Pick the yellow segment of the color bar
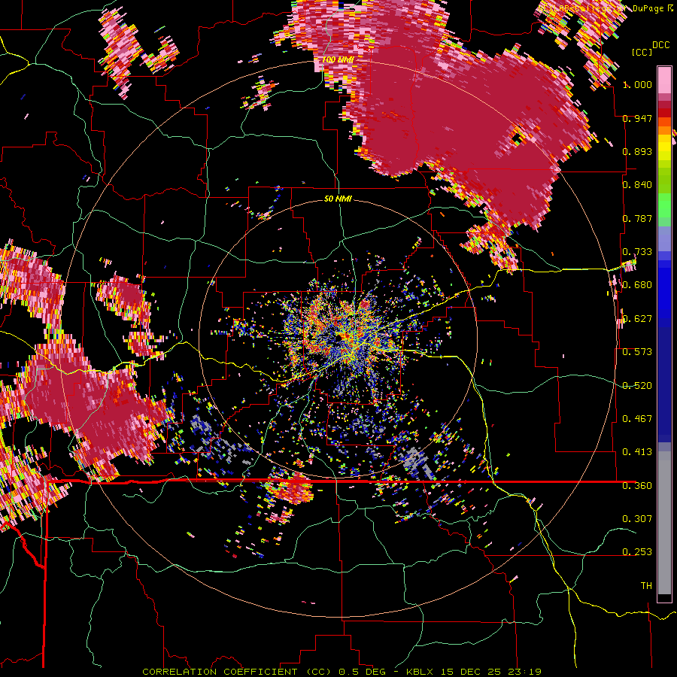 click(664, 147)
